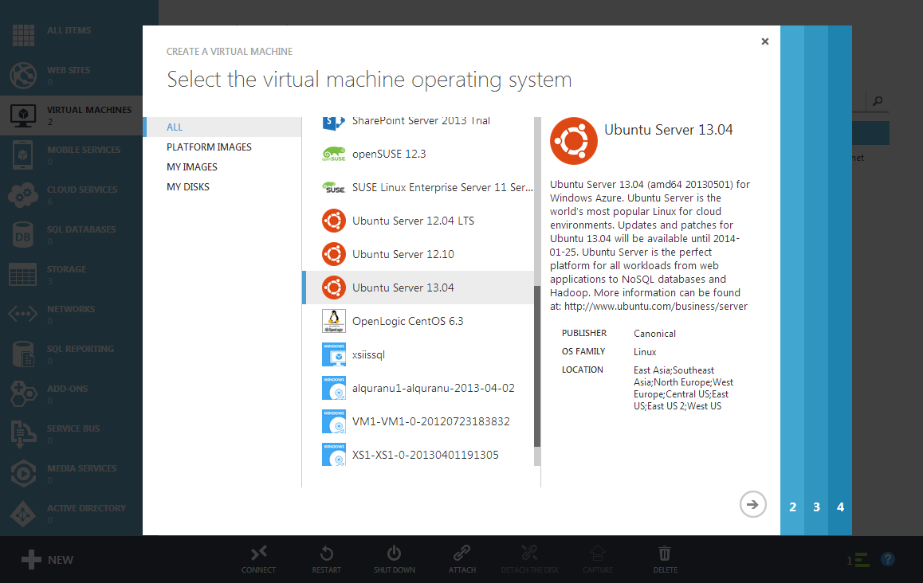Click the OpenLogic CentOS 6.3 penguin icon

tap(333, 321)
